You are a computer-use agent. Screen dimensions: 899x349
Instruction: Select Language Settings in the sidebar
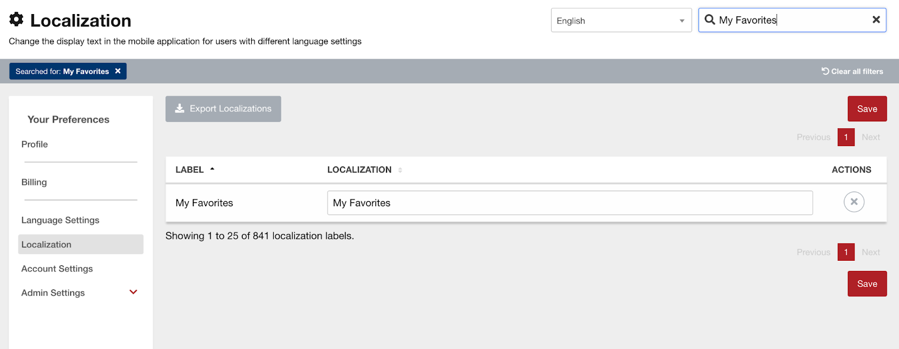click(x=60, y=220)
